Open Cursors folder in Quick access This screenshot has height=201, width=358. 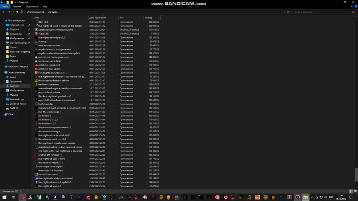[14, 47]
